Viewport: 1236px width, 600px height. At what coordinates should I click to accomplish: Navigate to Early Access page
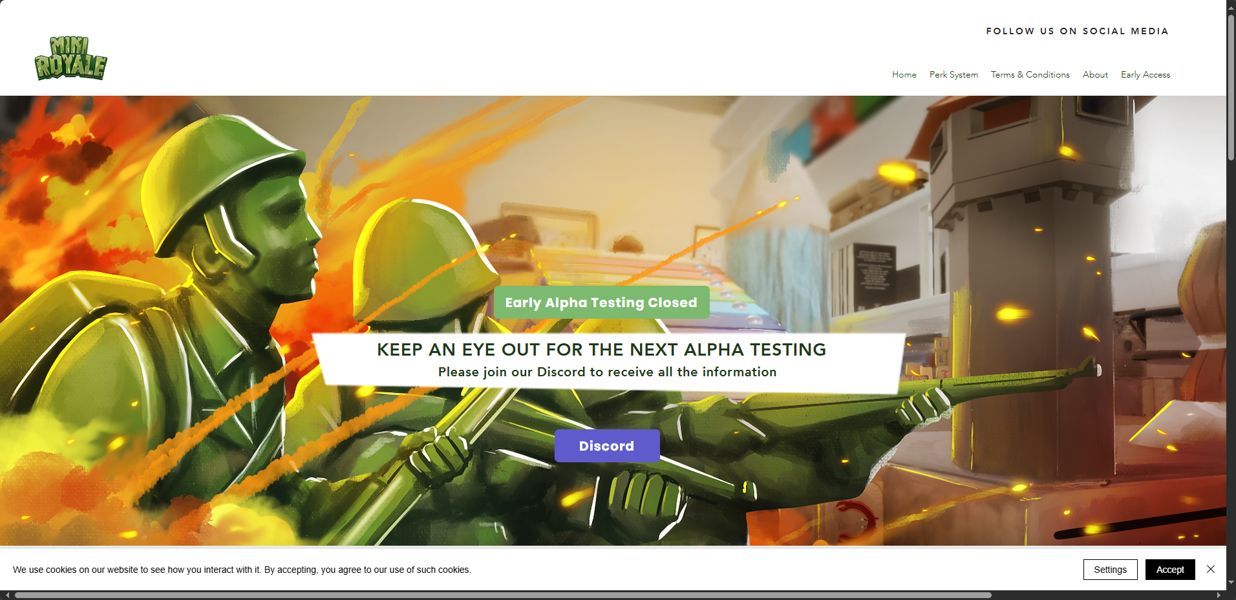tap(1145, 74)
